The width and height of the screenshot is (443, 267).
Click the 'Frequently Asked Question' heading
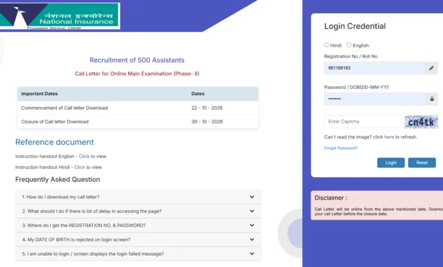click(x=57, y=180)
